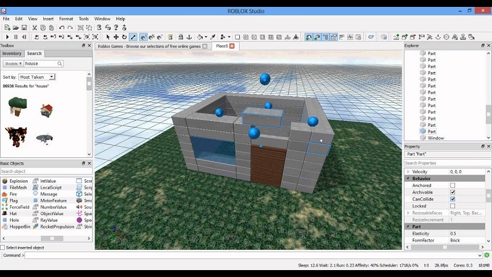The image size is (492, 277).
Task: Collapse the Part property section
Action: (408, 227)
